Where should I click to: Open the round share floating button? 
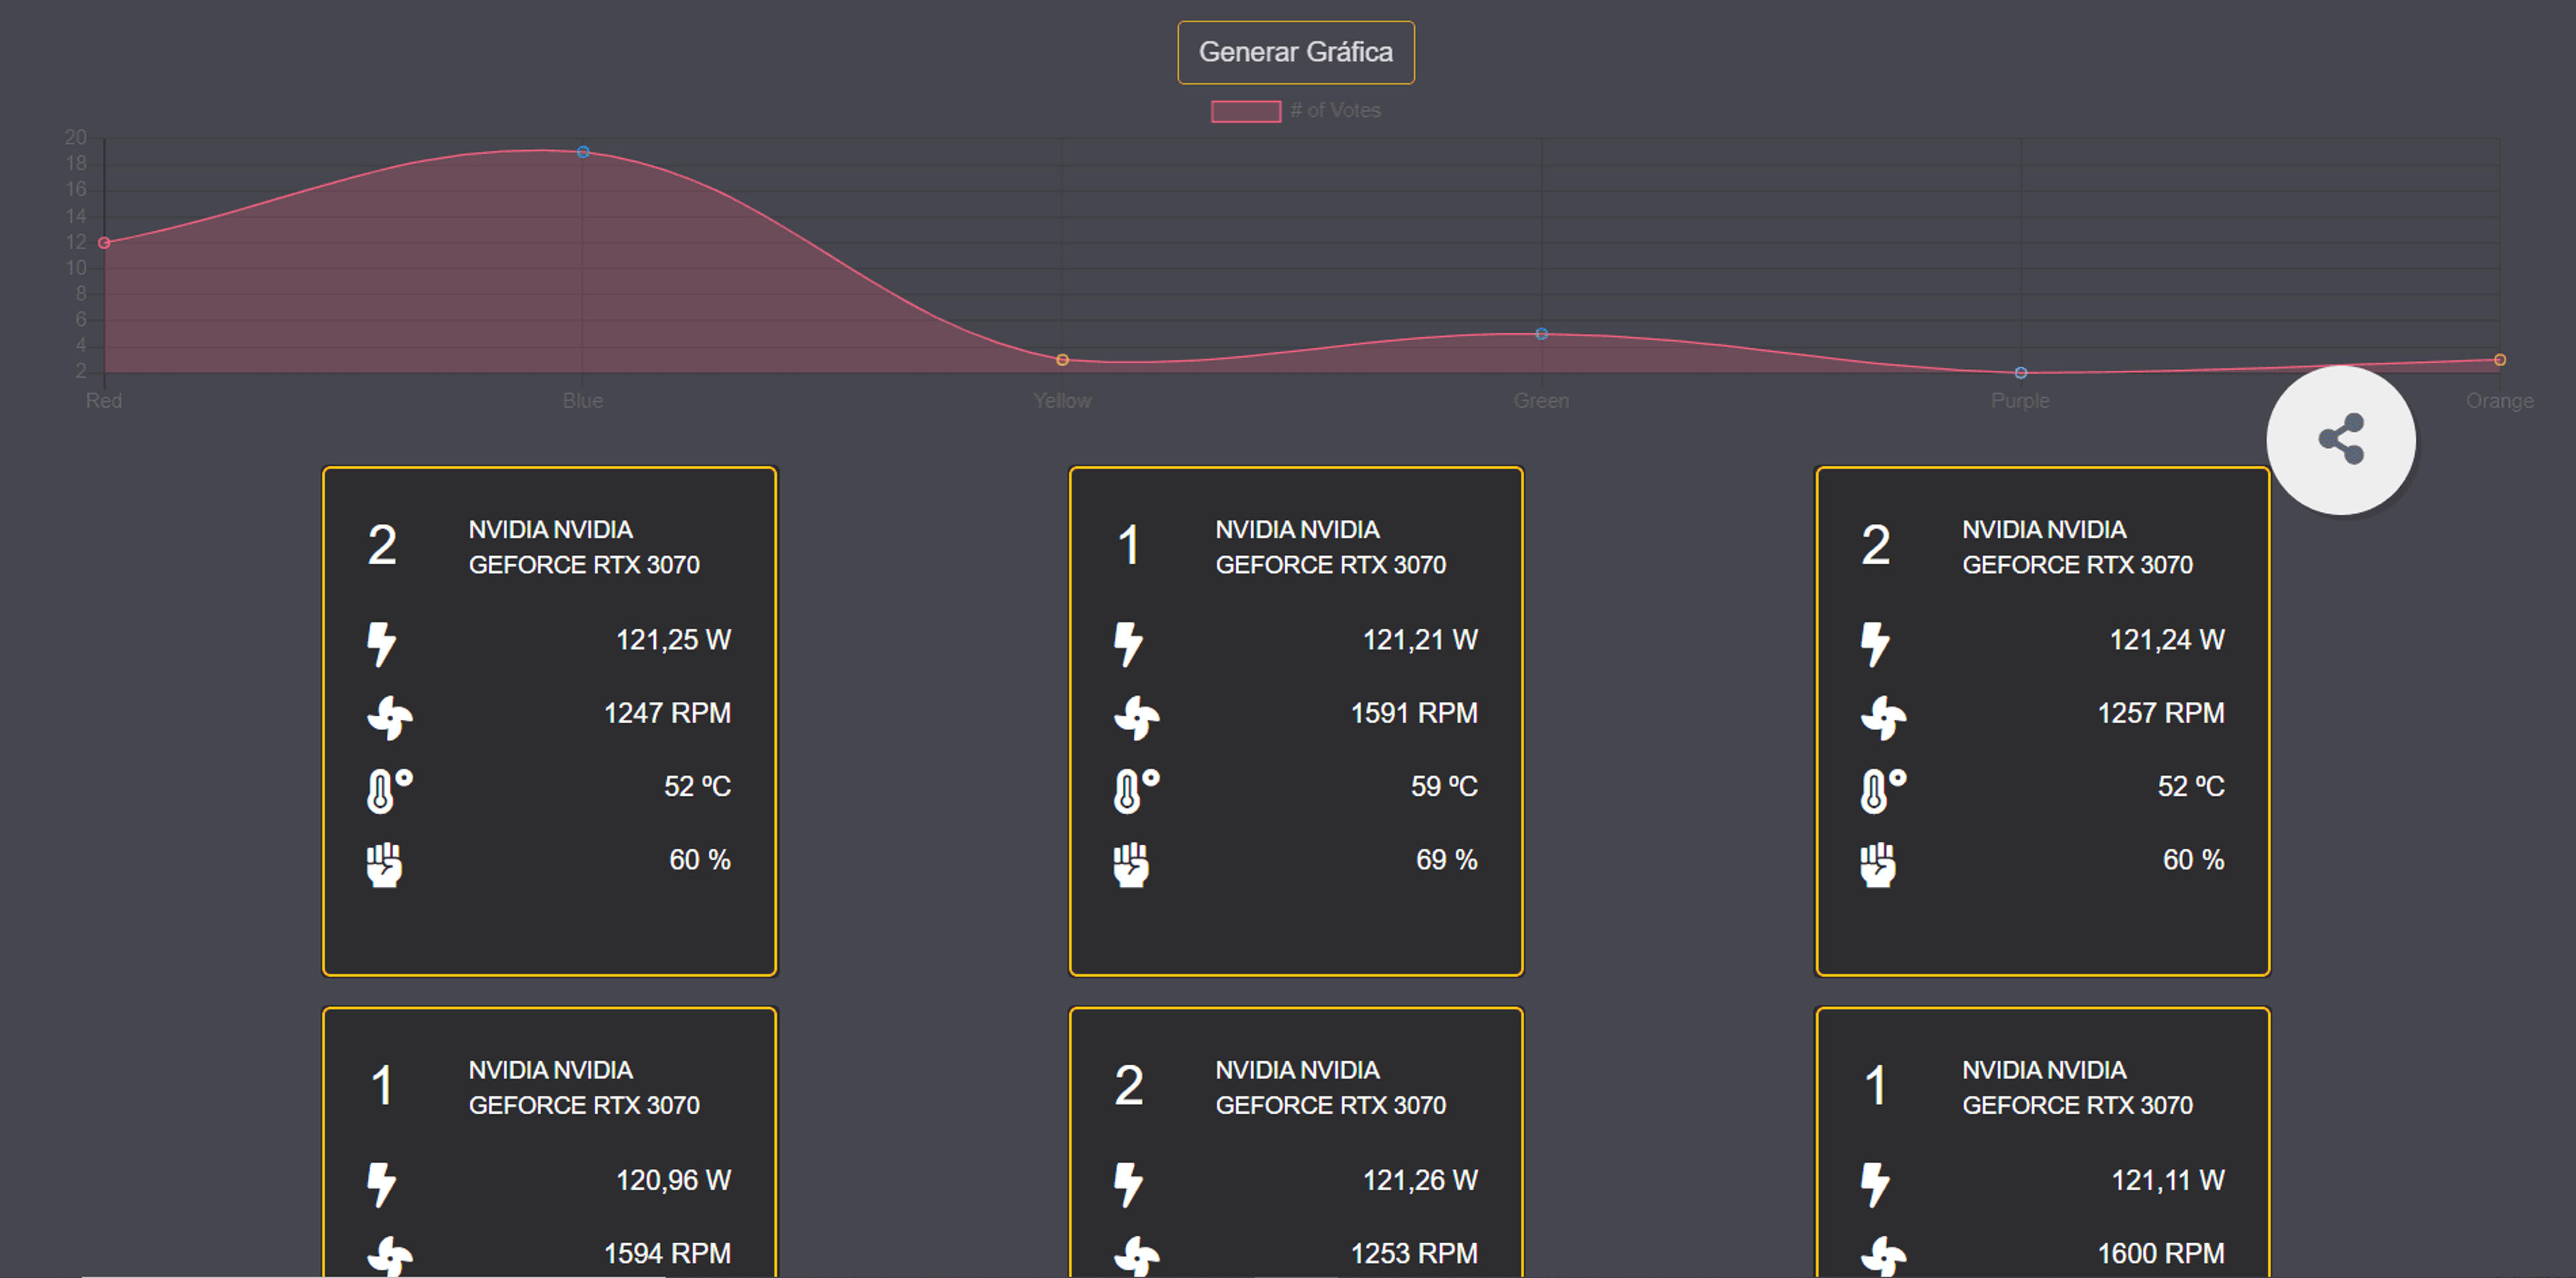click(x=2340, y=440)
